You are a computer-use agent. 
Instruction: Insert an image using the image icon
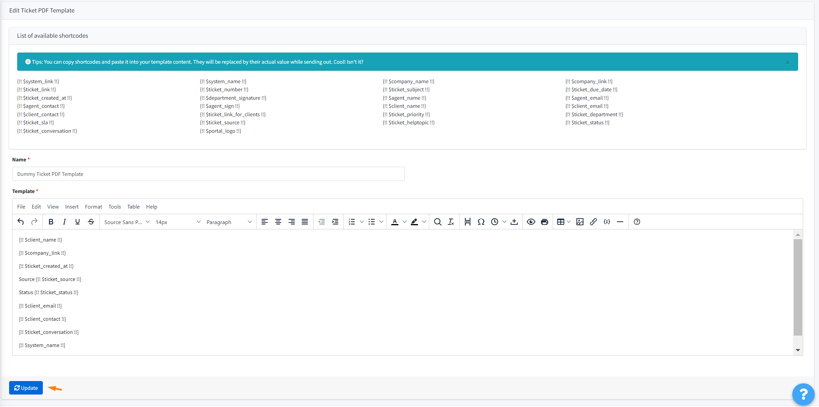click(580, 222)
